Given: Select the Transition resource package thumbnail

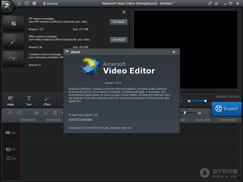Looking at the screenshot, I should (x=13, y=59).
